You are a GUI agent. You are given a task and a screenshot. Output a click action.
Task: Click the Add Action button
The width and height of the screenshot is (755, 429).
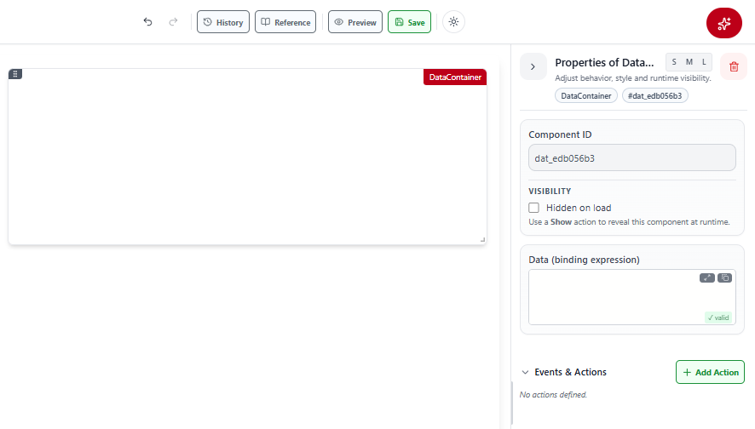(x=710, y=372)
